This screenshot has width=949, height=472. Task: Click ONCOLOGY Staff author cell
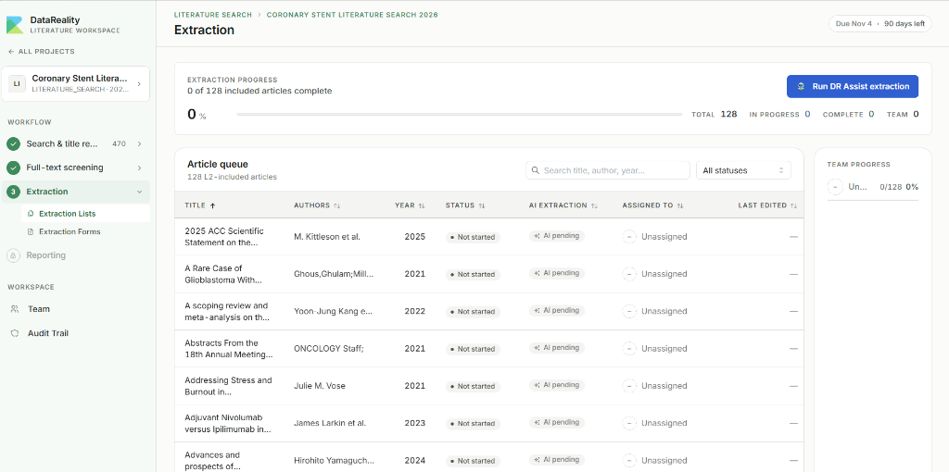(x=327, y=349)
